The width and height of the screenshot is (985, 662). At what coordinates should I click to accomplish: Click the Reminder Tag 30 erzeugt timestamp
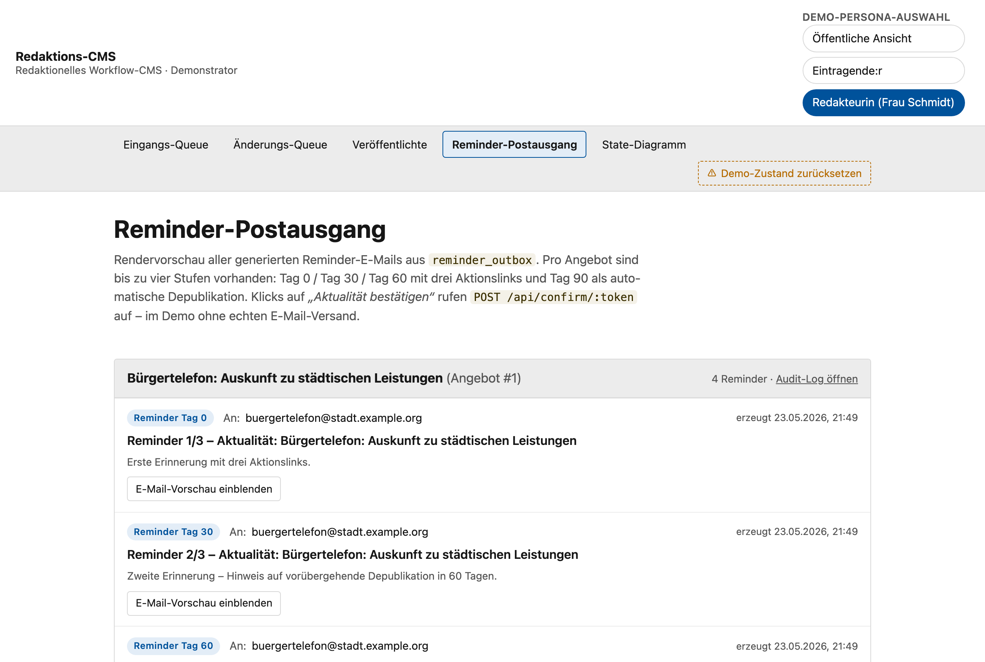click(797, 532)
